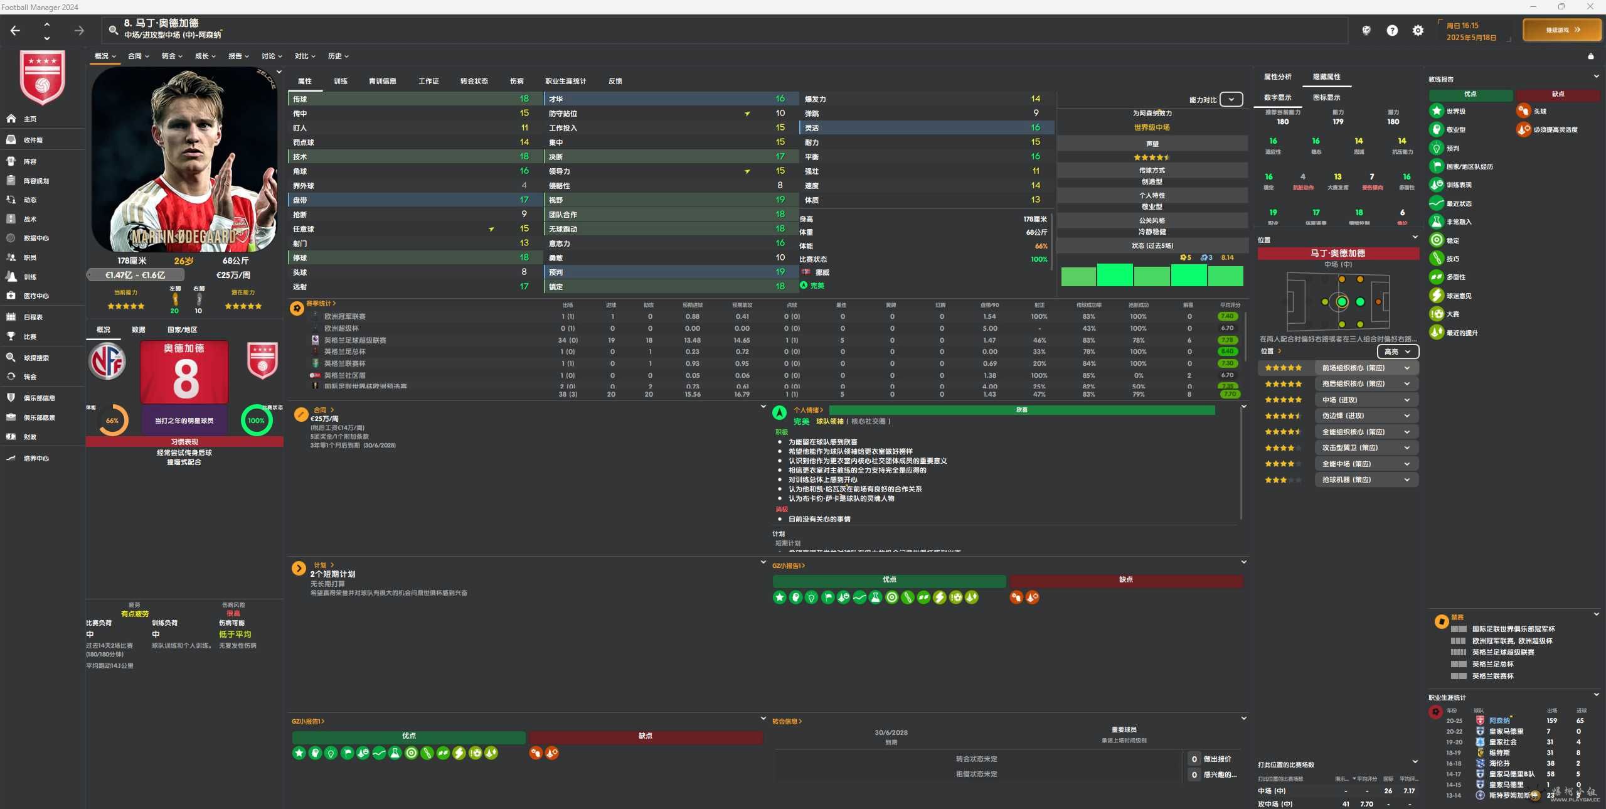1606x809 pixels.
Task: Click the 100% 比赛状态 sharpness ring
Action: 256,421
